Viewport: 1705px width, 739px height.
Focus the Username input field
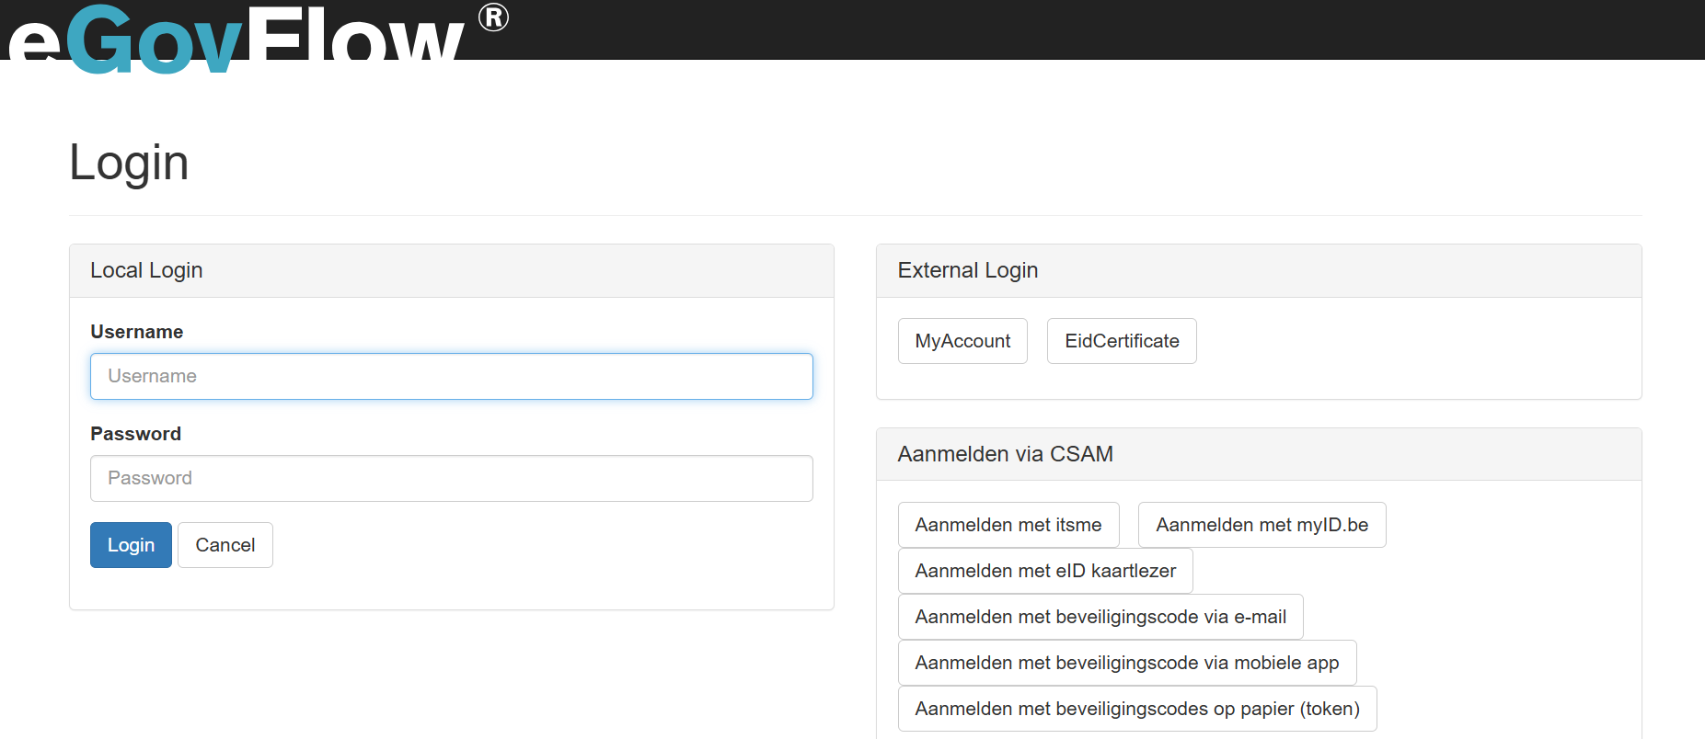pyautogui.click(x=451, y=376)
